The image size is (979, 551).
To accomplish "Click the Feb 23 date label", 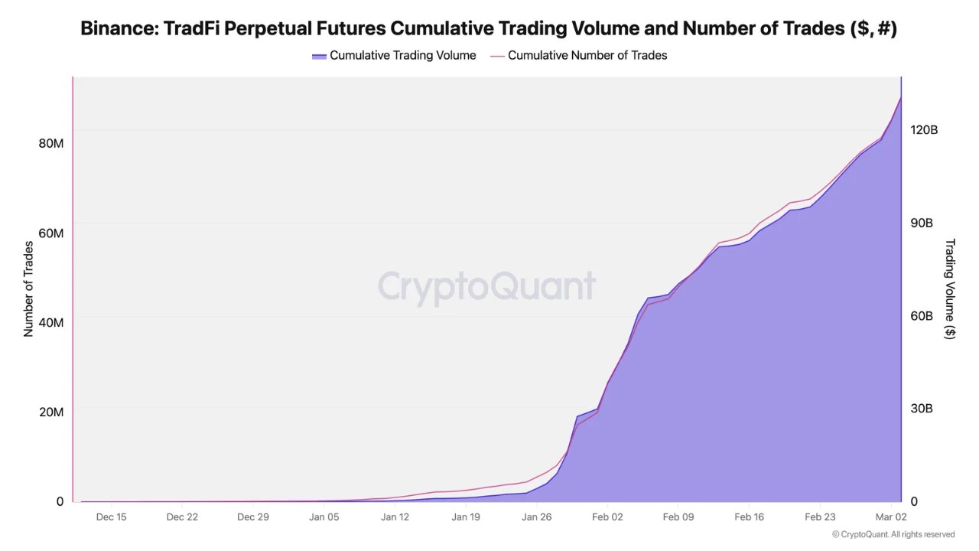I will (x=820, y=517).
